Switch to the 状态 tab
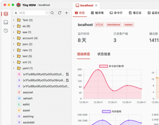Viewport: 159px width, 125px height. (x=80, y=13)
